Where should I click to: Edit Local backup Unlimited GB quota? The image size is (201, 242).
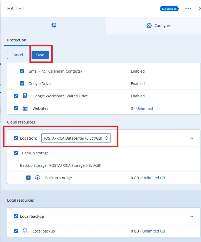click(154, 231)
